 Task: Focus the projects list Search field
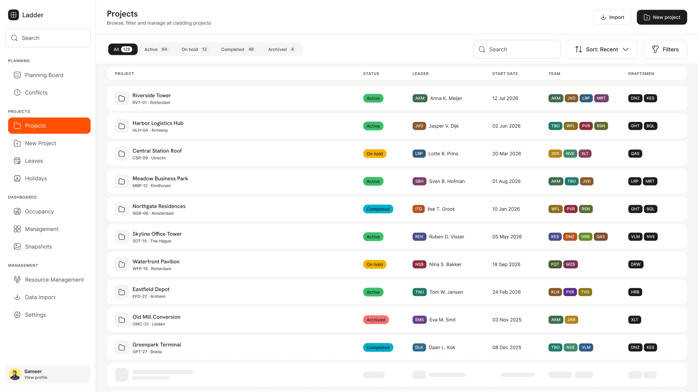point(517,49)
